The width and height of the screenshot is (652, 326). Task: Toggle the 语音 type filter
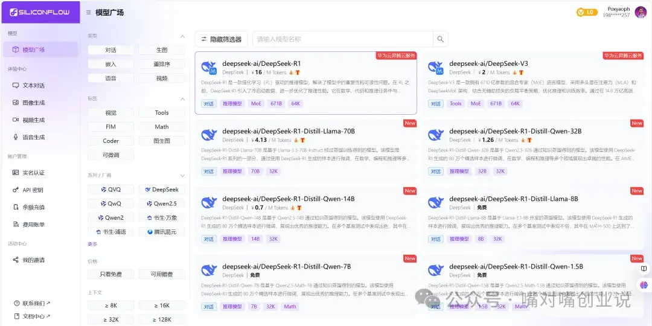(x=110, y=78)
